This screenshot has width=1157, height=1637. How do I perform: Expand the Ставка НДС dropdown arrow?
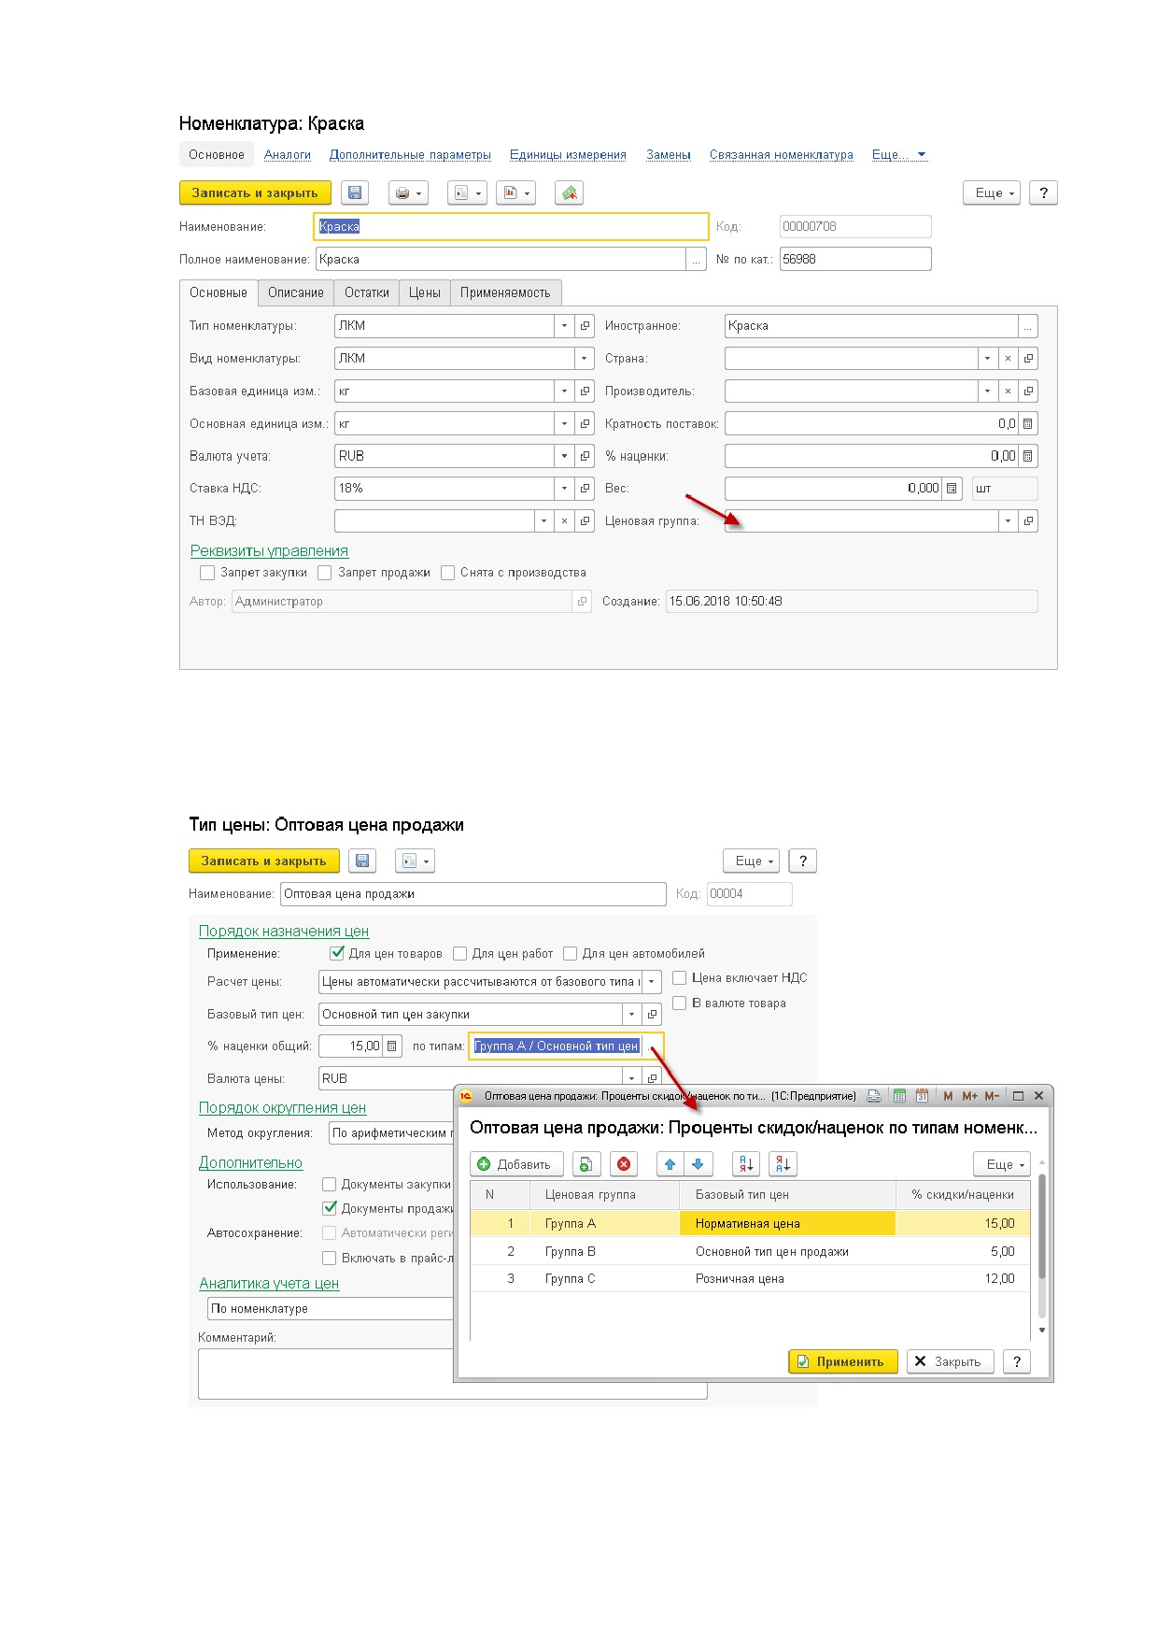564,489
